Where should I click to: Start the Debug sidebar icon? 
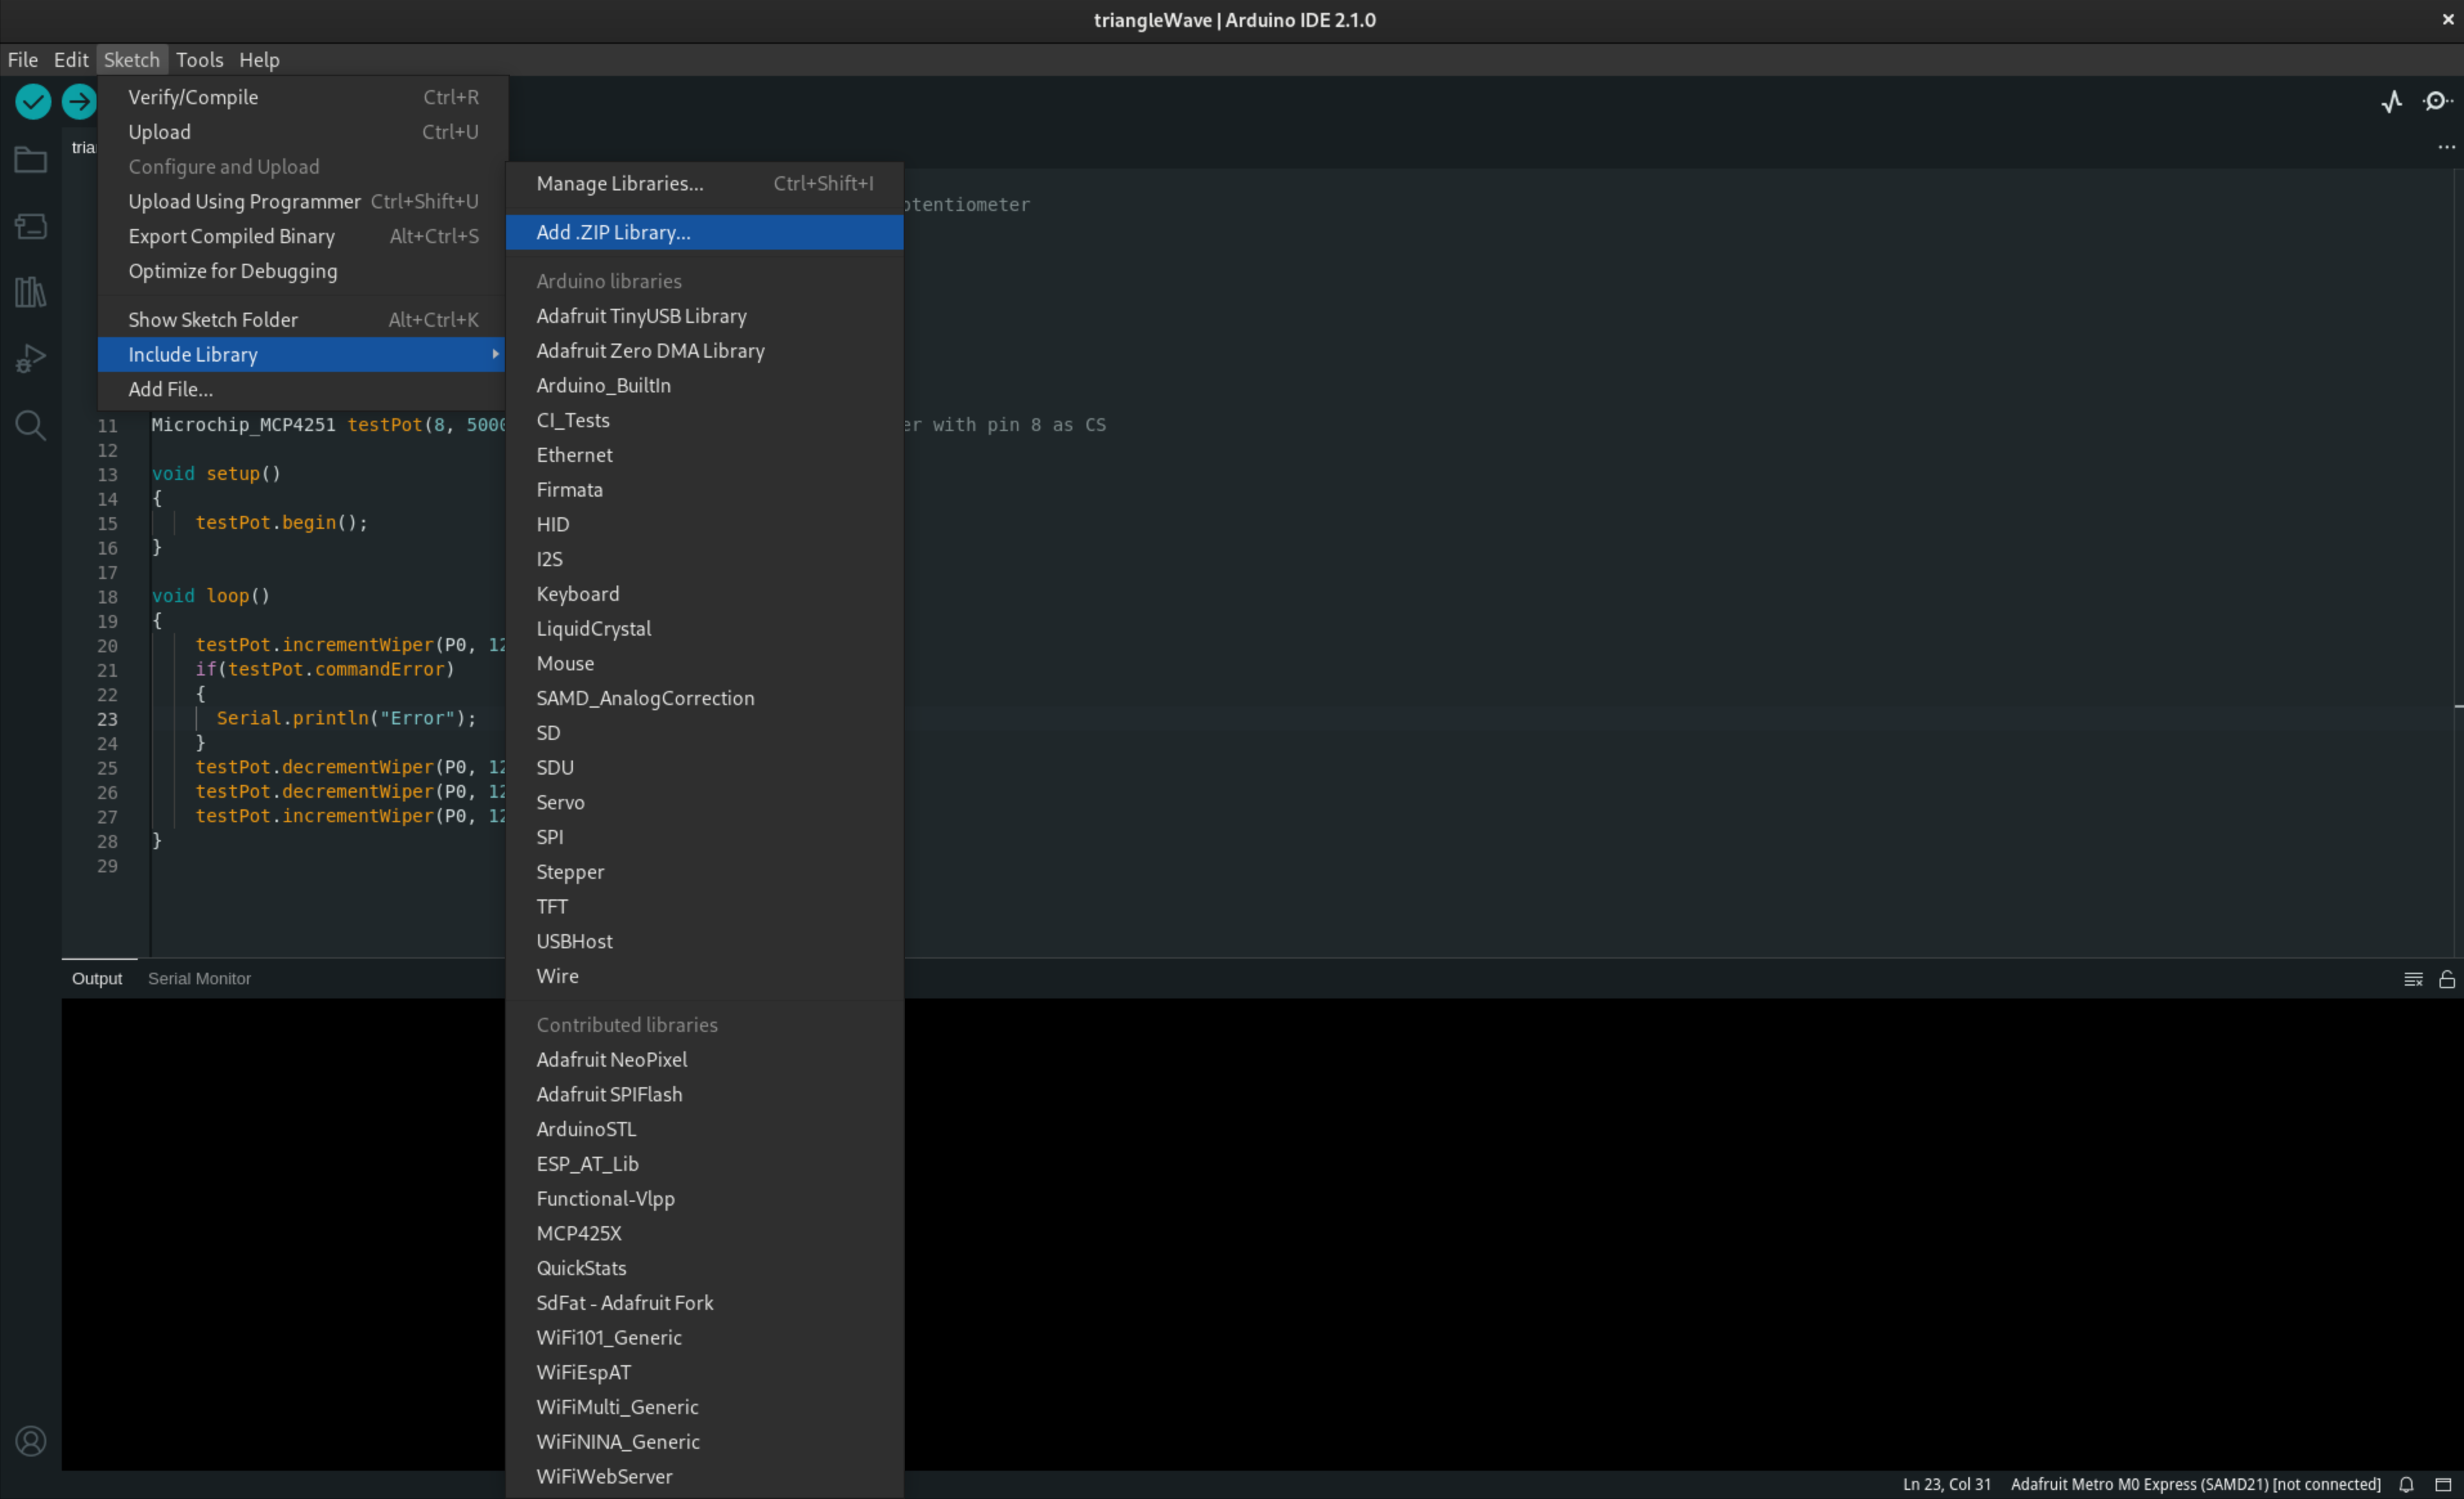point(30,358)
